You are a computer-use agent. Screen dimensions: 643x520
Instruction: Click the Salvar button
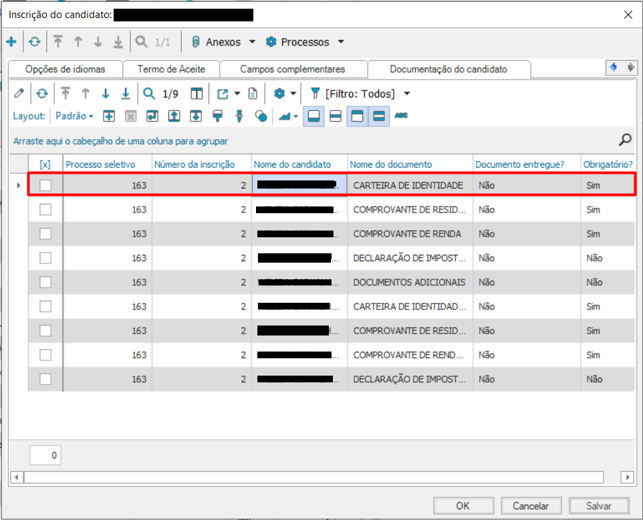click(599, 506)
